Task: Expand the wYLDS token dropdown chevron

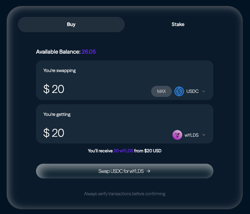Action: (x=204, y=135)
